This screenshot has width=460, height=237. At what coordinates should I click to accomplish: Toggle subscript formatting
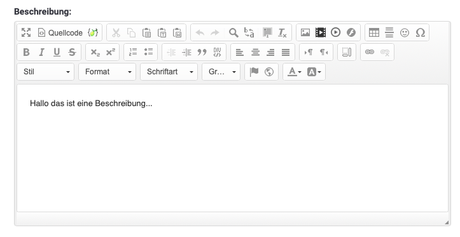tap(95, 52)
